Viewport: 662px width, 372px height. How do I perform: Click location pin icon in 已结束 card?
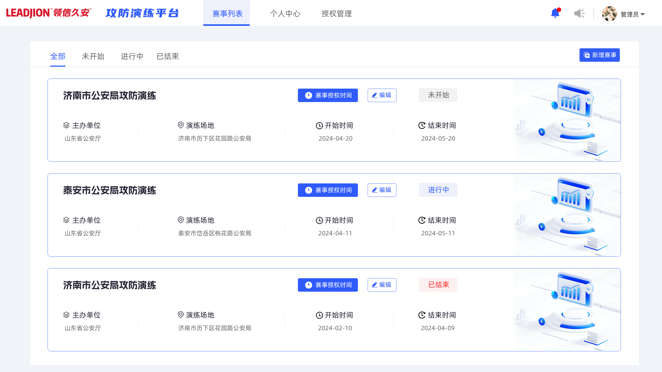pyautogui.click(x=181, y=315)
